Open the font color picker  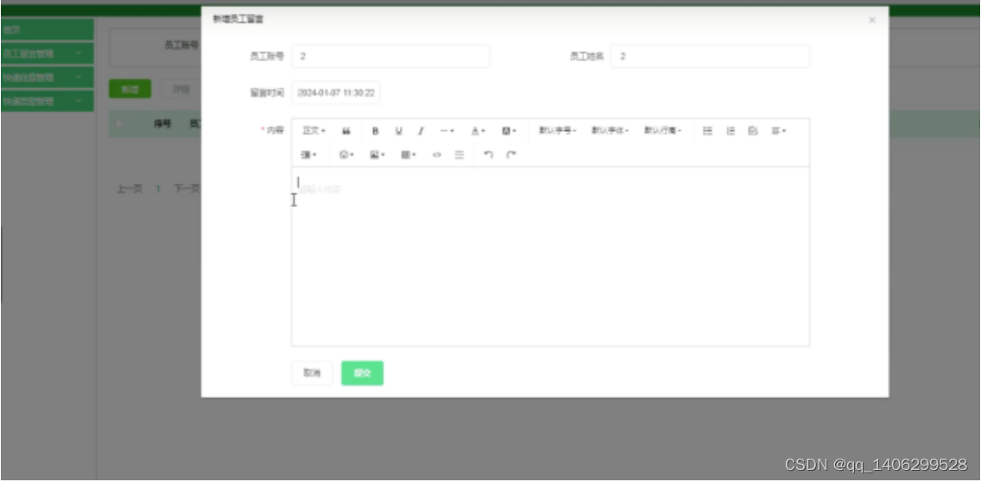(478, 131)
